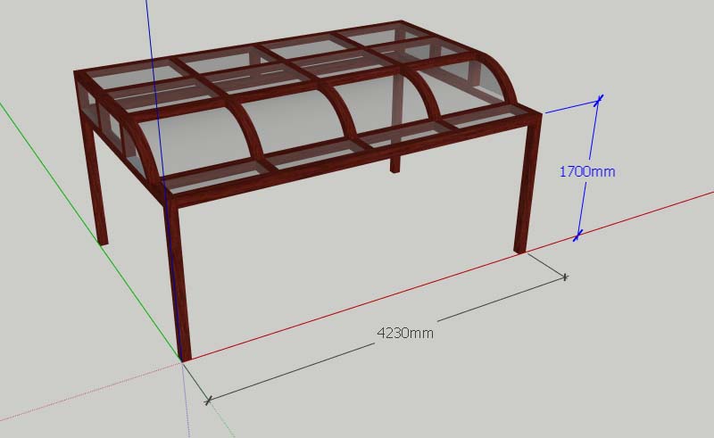Click the 4230mm dimension label

(405, 333)
